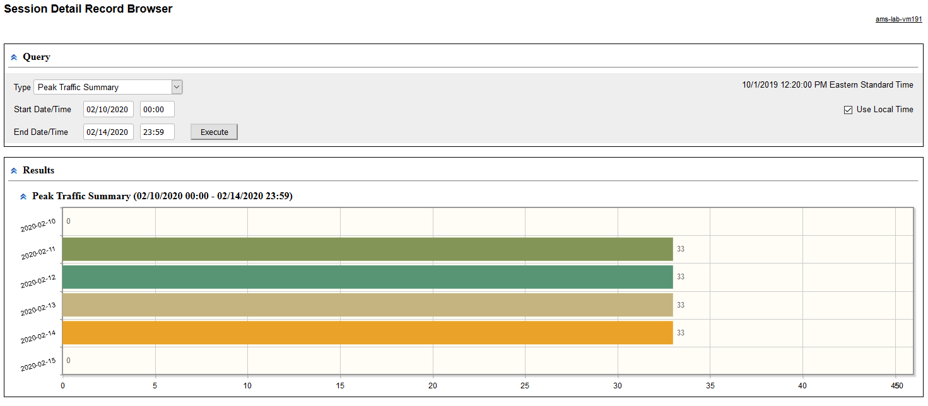Click the End Date field 02/14/2020
928x406 pixels.
click(x=108, y=132)
